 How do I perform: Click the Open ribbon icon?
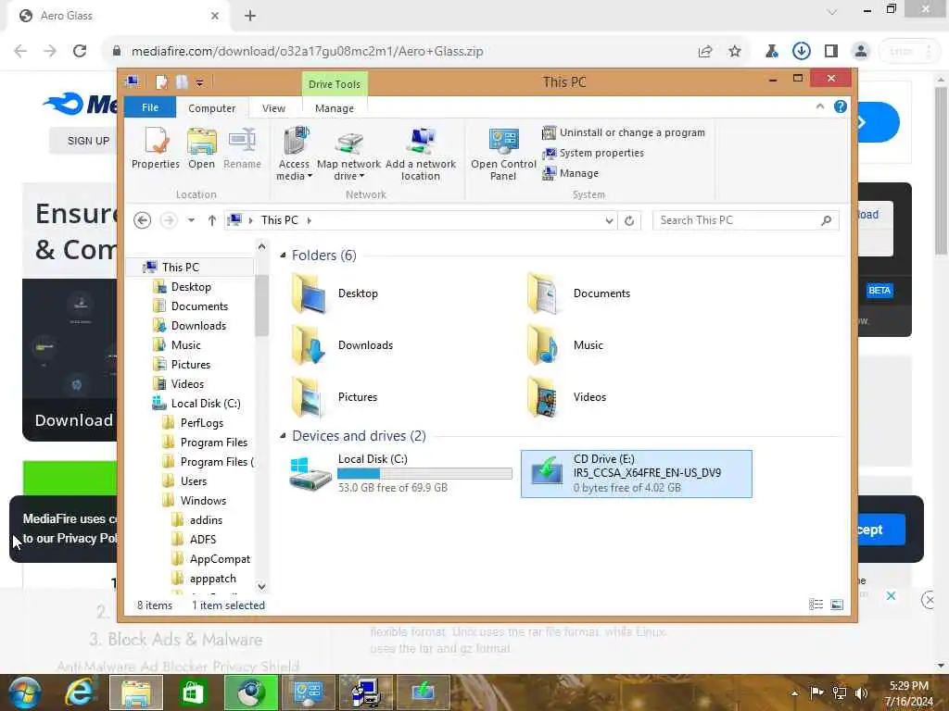click(201, 147)
